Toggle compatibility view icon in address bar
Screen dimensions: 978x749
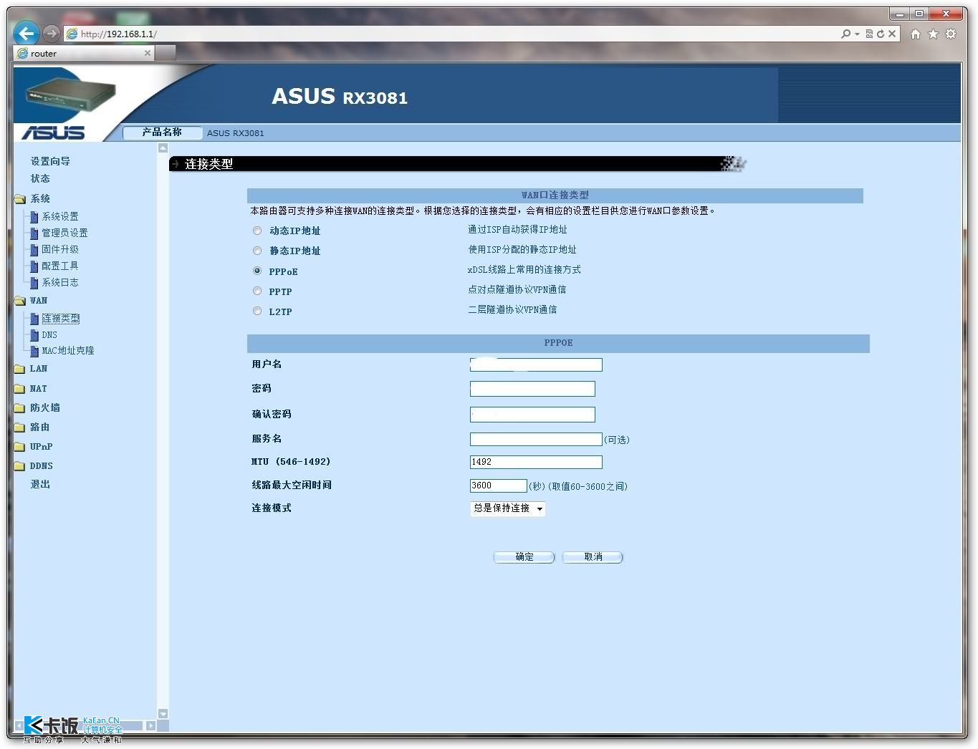click(x=869, y=34)
